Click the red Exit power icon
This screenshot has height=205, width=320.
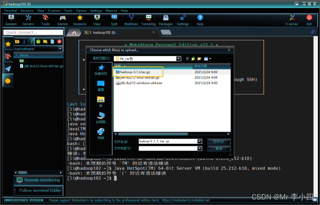coord(309,20)
